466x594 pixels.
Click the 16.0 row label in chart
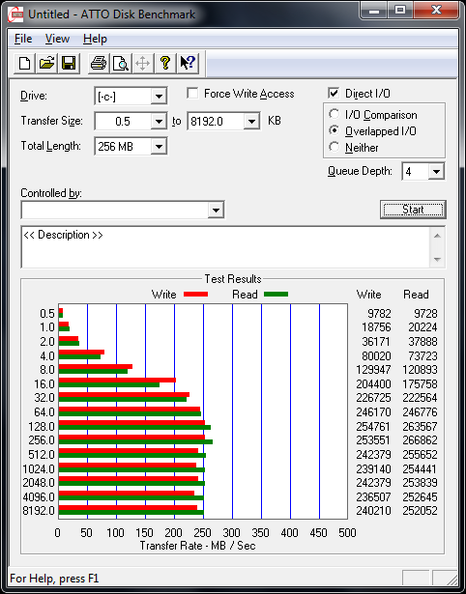(x=44, y=384)
